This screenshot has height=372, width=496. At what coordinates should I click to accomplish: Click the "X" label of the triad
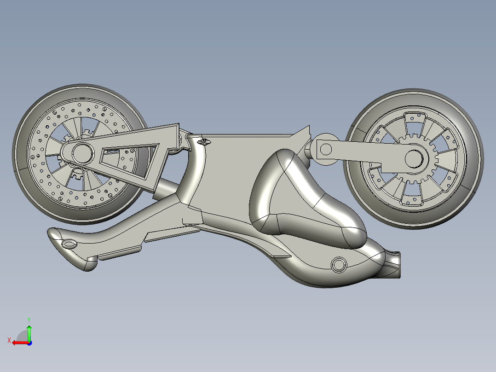[9, 341]
